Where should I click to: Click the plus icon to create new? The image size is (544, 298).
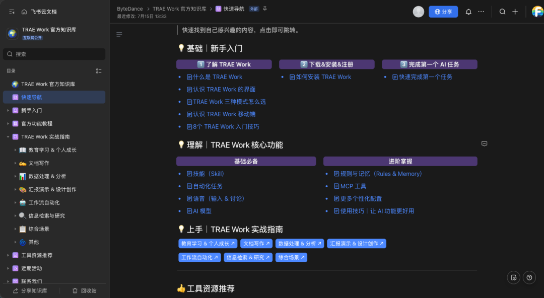(515, 12)
